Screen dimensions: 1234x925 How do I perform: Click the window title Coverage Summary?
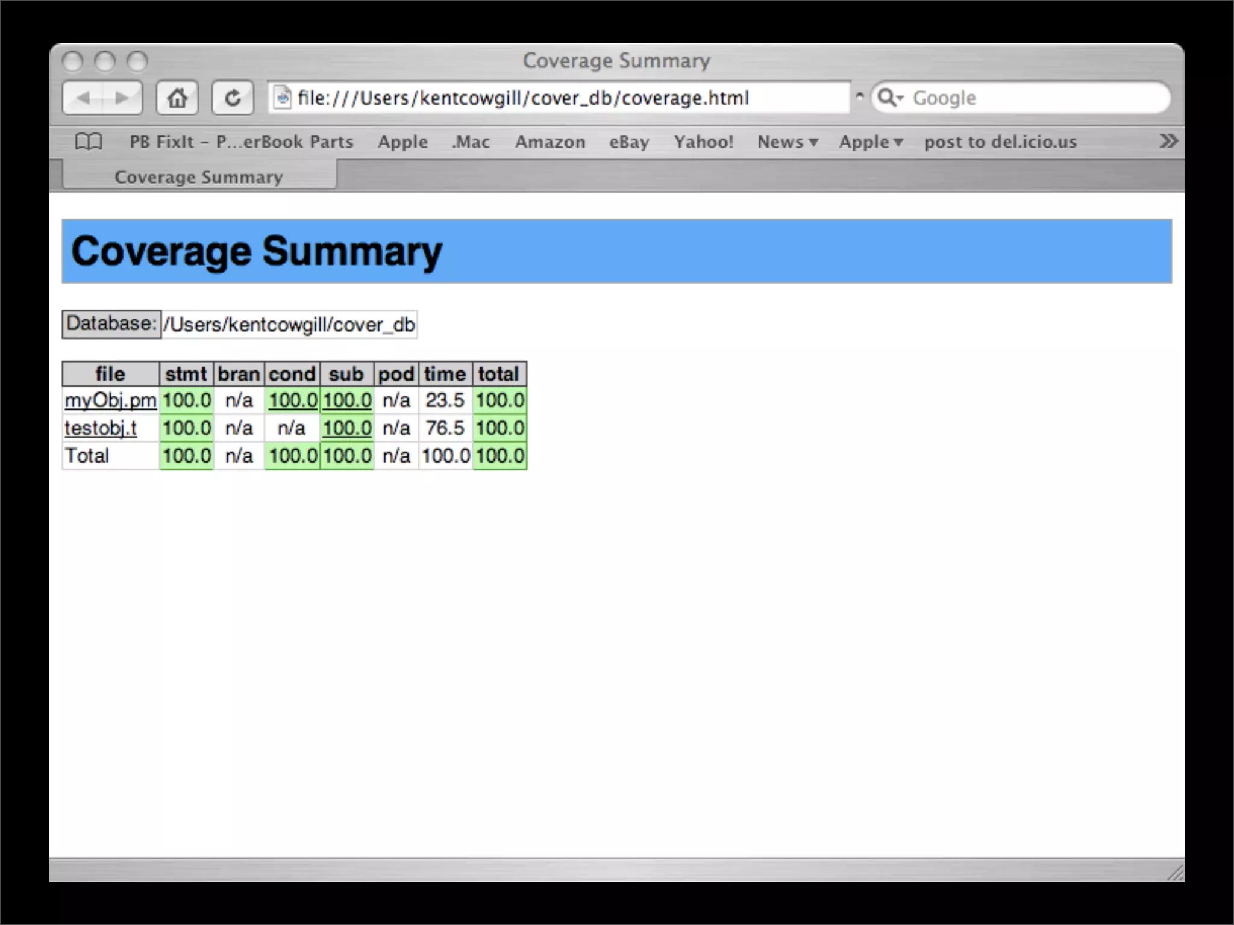click(x=616, y=61)
